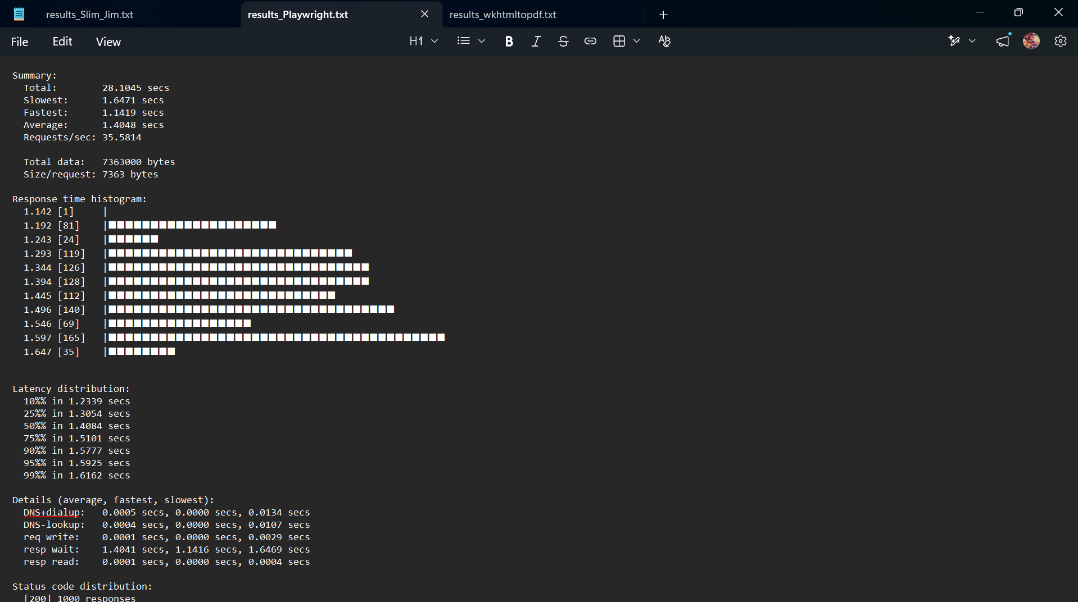Click histogram row '1.647 [35]'
The width and height of the screenshot is (1078, 602).
coord(99,352)
